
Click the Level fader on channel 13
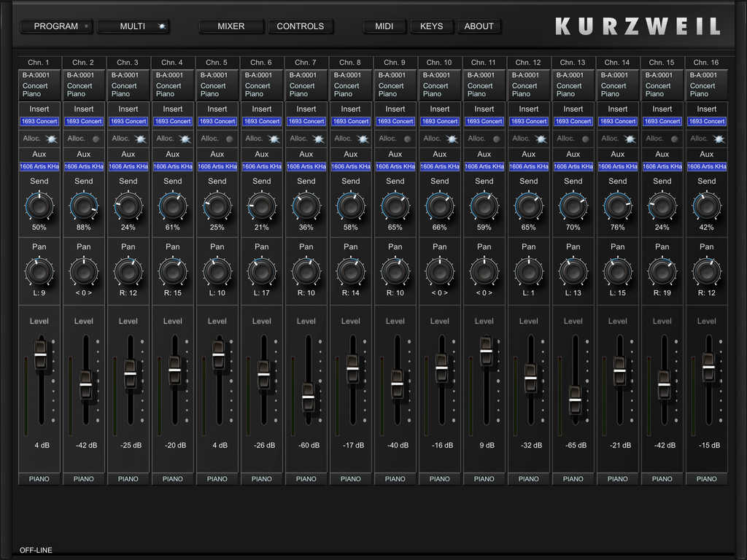(575, 400)
